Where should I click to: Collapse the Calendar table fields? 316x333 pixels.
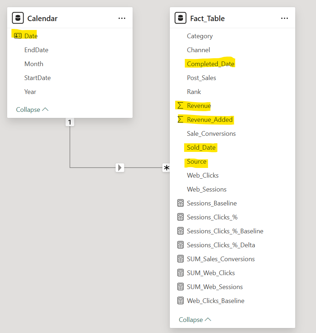(x=32, y=110)
